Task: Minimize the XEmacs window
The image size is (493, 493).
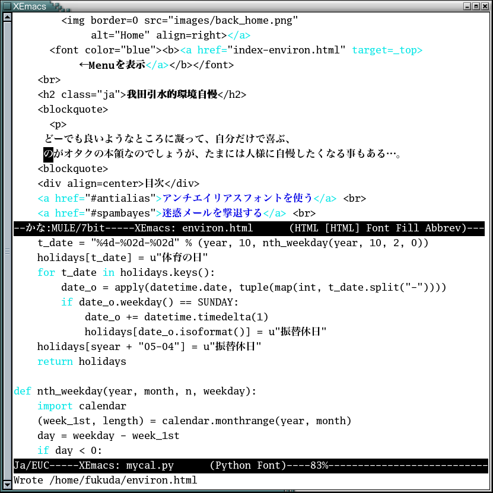Action: pyautogui.click(x=467, y=6)
